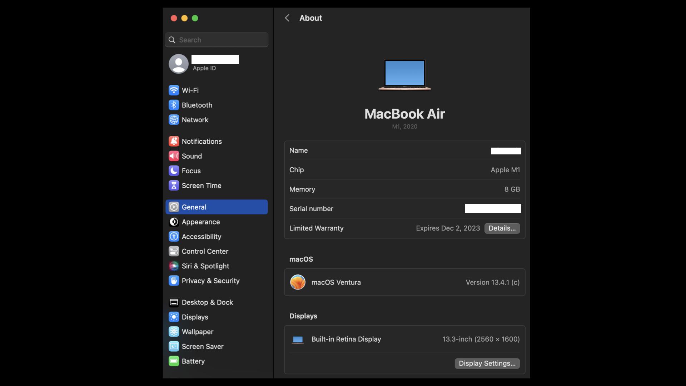Open the Siri & Spotlight label

tap(205, 266)
